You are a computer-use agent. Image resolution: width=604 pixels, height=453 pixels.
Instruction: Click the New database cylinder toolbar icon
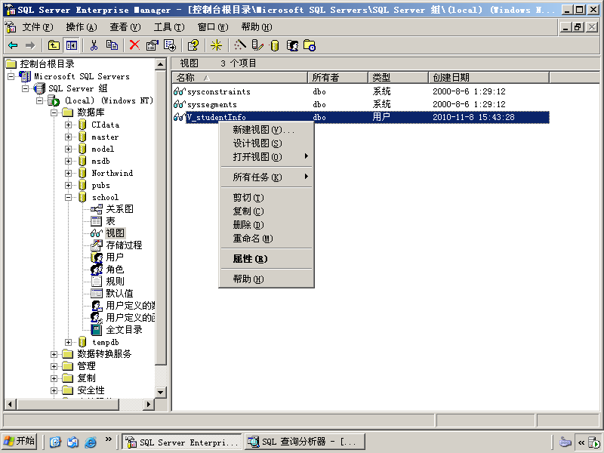[275, 45]
